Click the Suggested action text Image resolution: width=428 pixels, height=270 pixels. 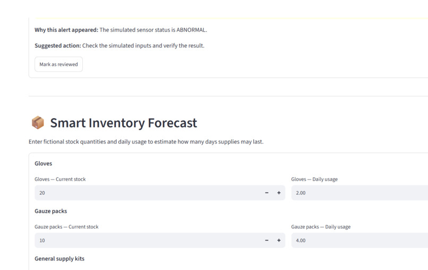tap(119, 46)
